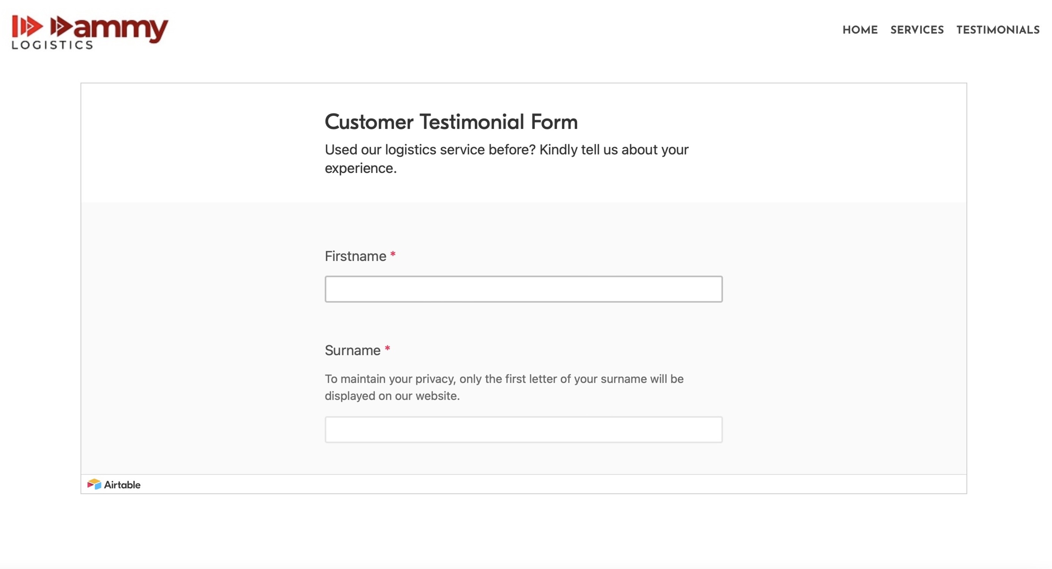The image size is (1052, 569).
Task: Focus the Surname input field
Action: pyautogui.click(x=524, y=429)
